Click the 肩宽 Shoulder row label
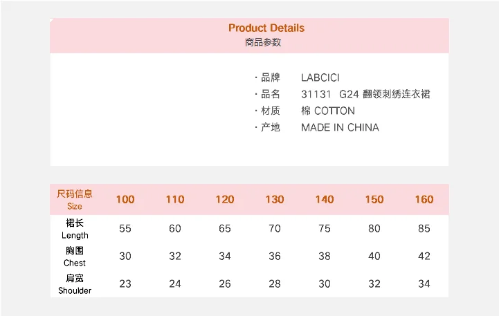The image size is (499, 316). click(75, 284)
